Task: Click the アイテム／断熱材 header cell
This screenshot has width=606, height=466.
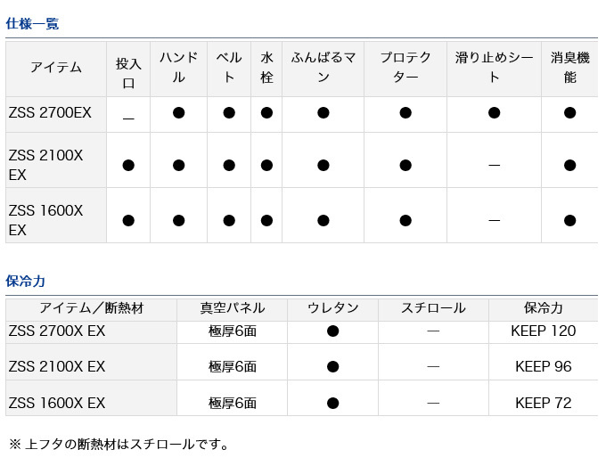Action: pos(91,308)
